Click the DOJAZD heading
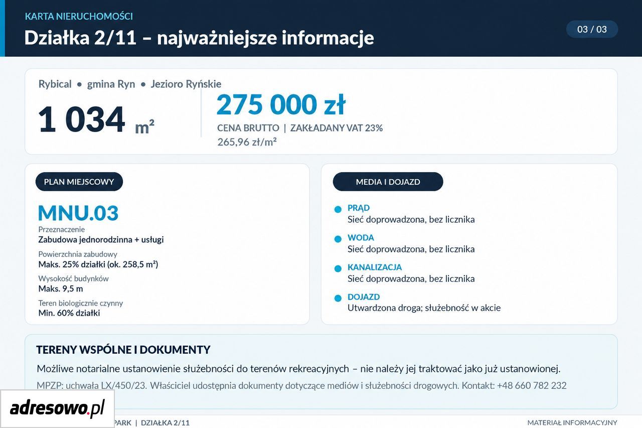This screenshot has height=428, width=642. (364, 297)
